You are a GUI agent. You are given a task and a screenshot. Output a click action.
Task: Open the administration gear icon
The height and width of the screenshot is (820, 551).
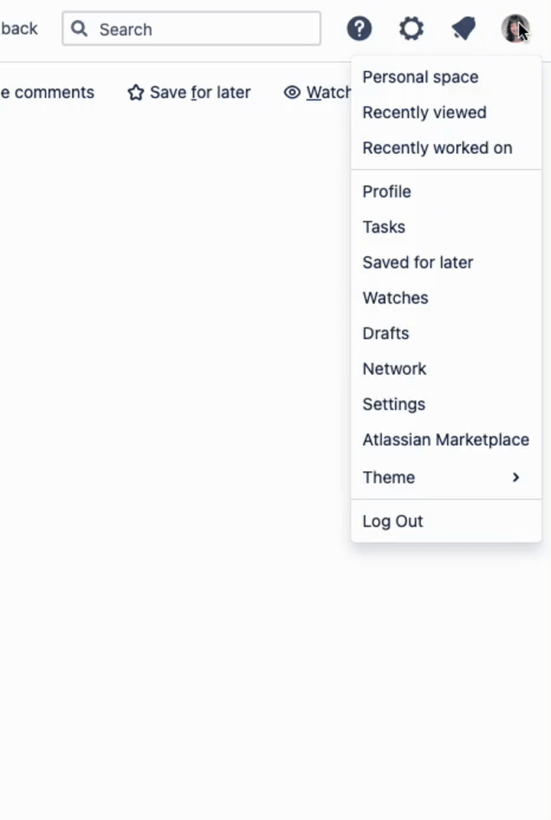click(411, 28)
